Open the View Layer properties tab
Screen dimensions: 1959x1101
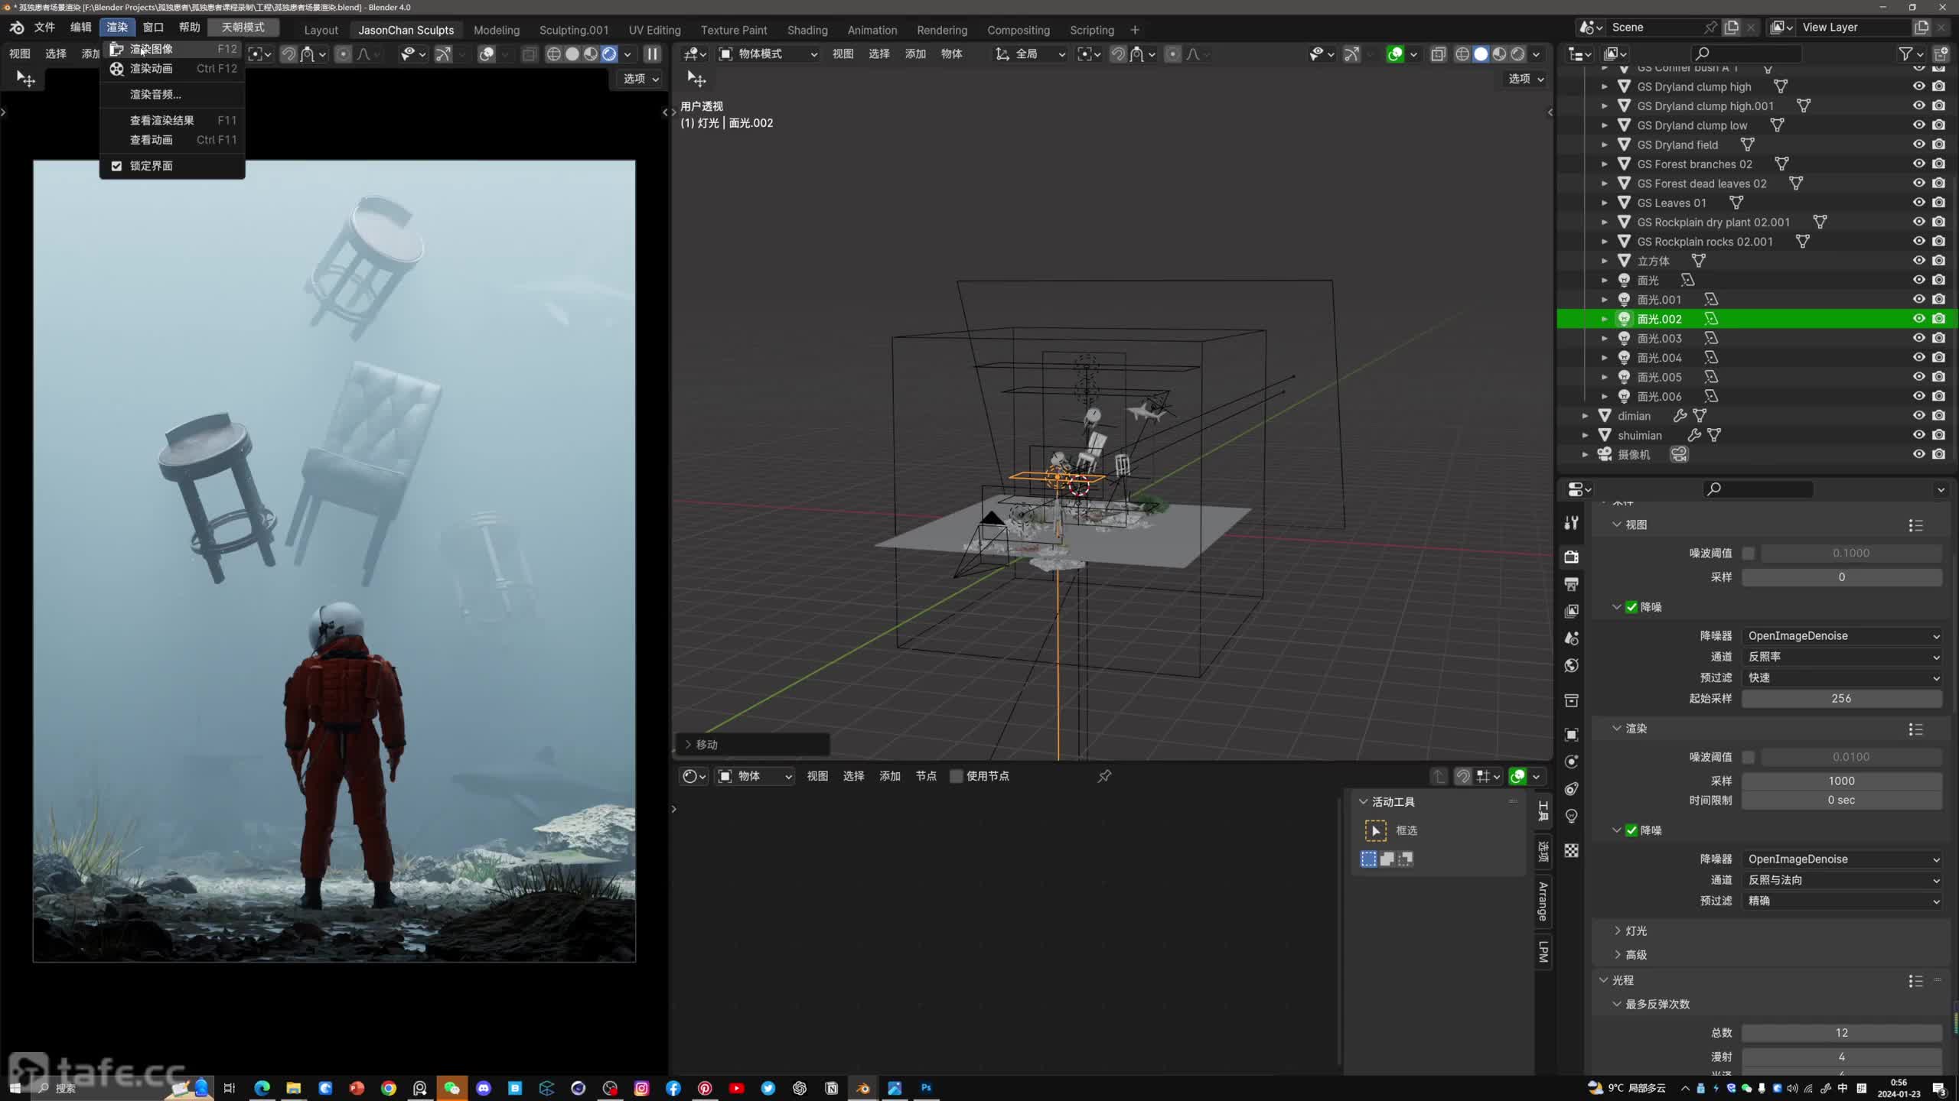click(x=1571, y=611)
